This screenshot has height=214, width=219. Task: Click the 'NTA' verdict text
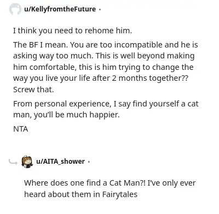[x=21, y=129]
